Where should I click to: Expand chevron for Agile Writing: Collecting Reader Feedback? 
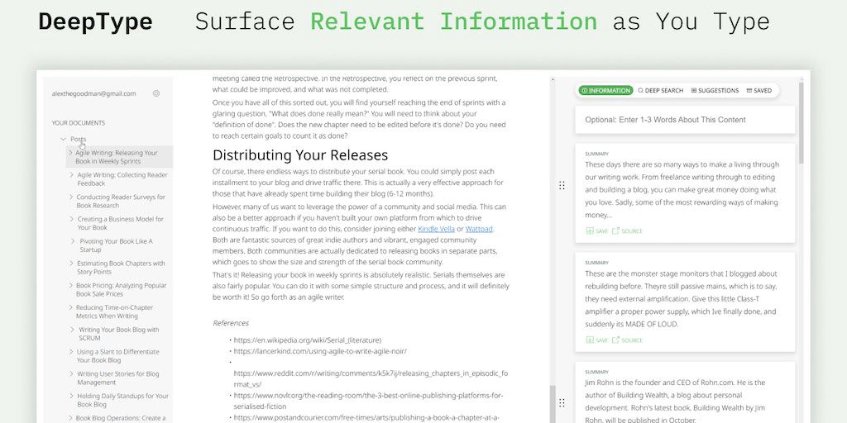(x=71, y=175)
